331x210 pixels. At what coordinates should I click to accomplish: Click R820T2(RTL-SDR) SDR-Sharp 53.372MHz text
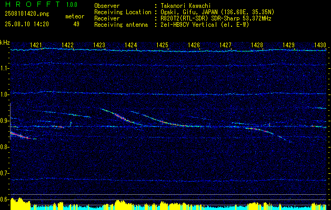pos(216,18)
